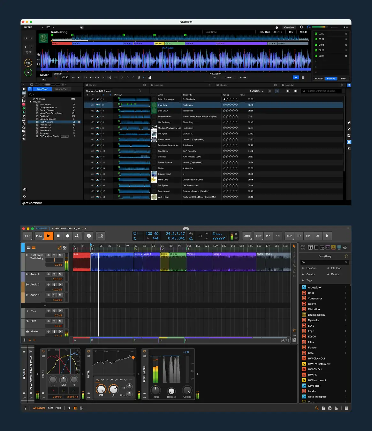The image size is (372, 431).
Task: Click the Filter cutoff knob in Bitwig
Action: (x=101, y=389)
